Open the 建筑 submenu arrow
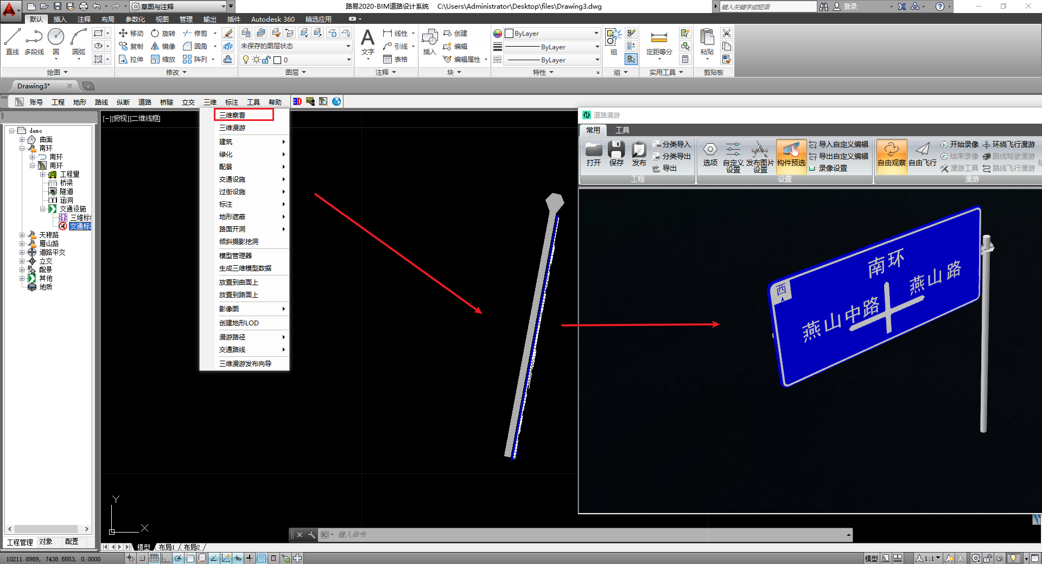This screenshot has height=564, width=1042. (283, 142)
